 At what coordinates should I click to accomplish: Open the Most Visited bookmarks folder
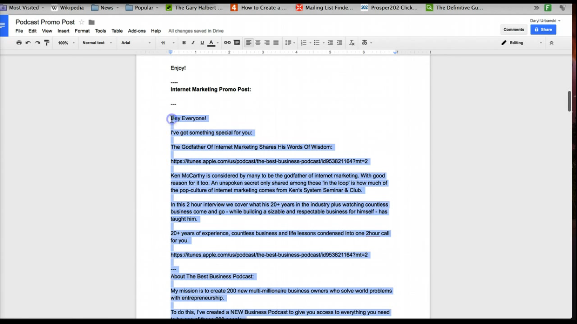pos(22,8)
